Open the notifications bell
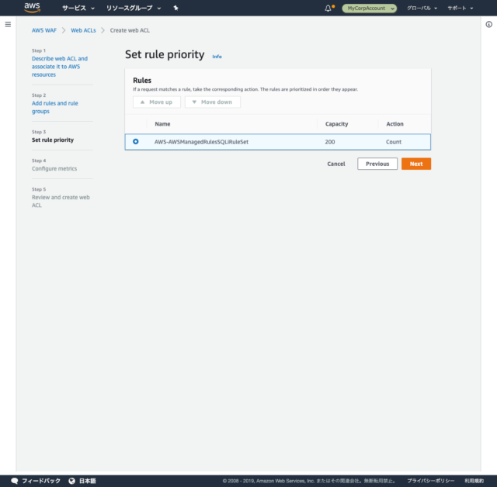Screen dimensions: 497x487 point(328,9)
